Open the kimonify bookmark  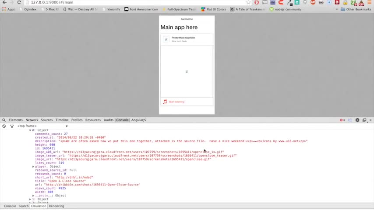[x=111, y=9]
